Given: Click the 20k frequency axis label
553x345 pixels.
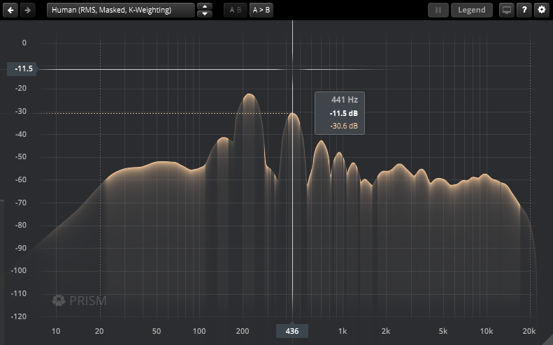Looking at the screenshot, I should click(529, 331).
